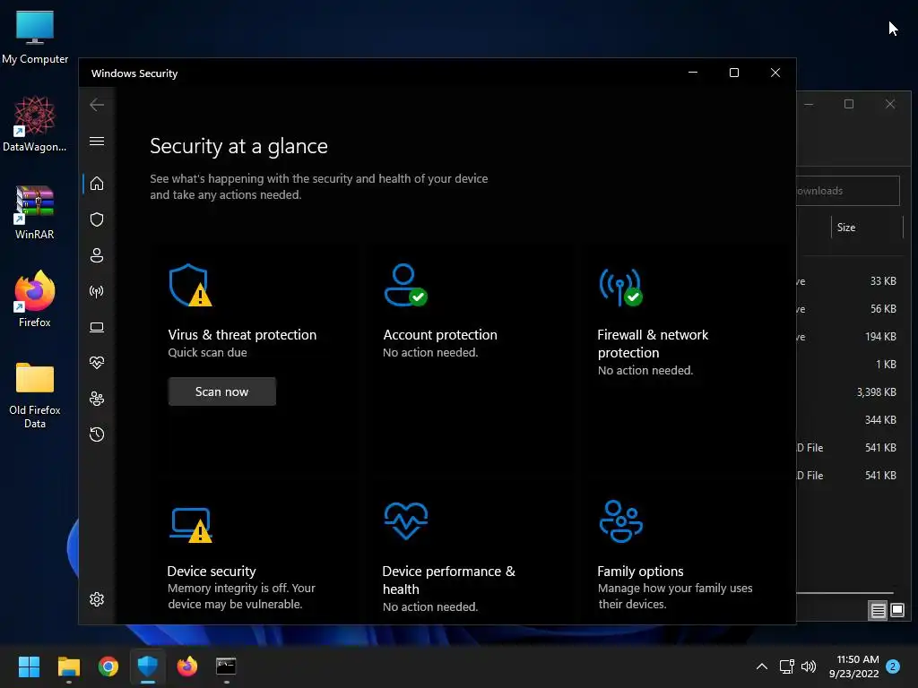The image size is (918, 688).
Task: Select the Firefox desktop shortcut
Action: click(x=35, y=299)
